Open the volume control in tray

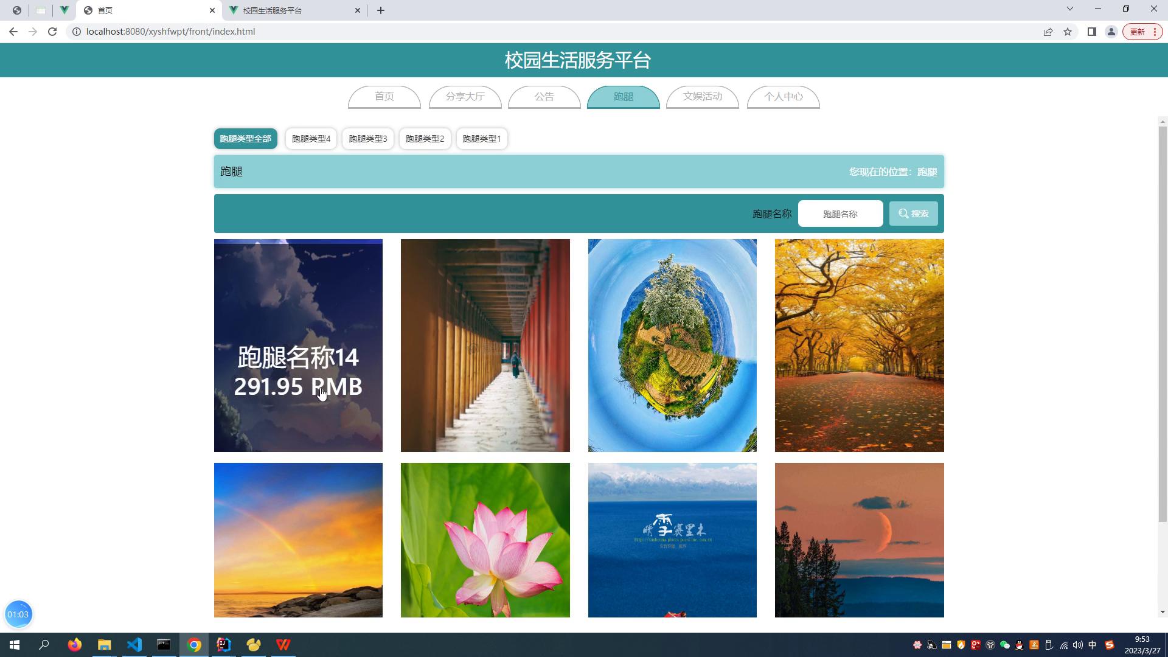pyautogui.click(x=1078, y=645)
